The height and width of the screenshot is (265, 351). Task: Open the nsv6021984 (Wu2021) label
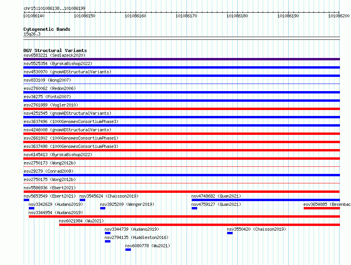[x=81, y=221]
